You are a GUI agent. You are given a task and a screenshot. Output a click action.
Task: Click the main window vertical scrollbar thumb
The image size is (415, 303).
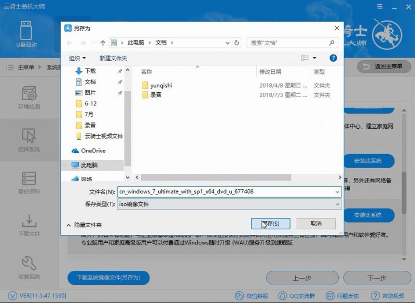click(x=404, y=192)
